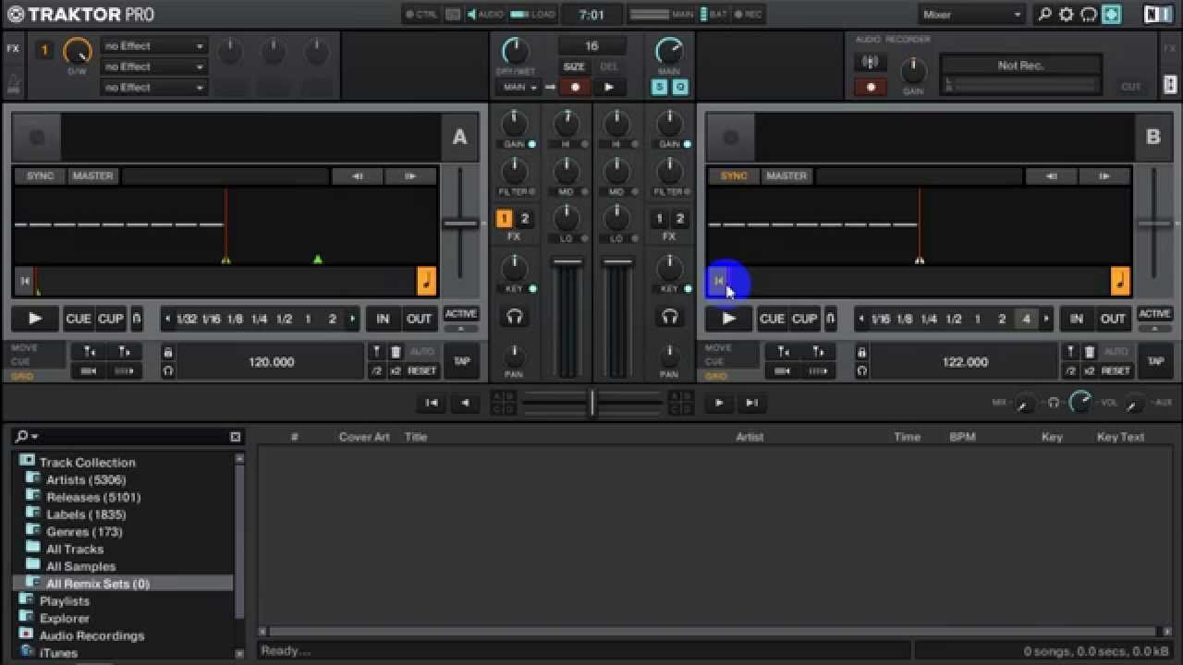Click the search magnifier in browser
The width and height of the screenshot is (1183, 665).
pyautogui.click(x=20, y=436)
